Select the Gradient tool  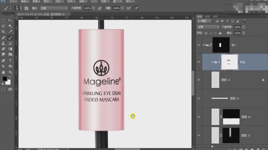(10, 49)
